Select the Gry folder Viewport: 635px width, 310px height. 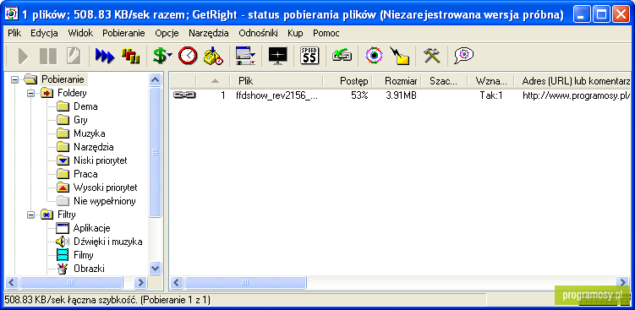pyautogui.click(x=80, y=120)
